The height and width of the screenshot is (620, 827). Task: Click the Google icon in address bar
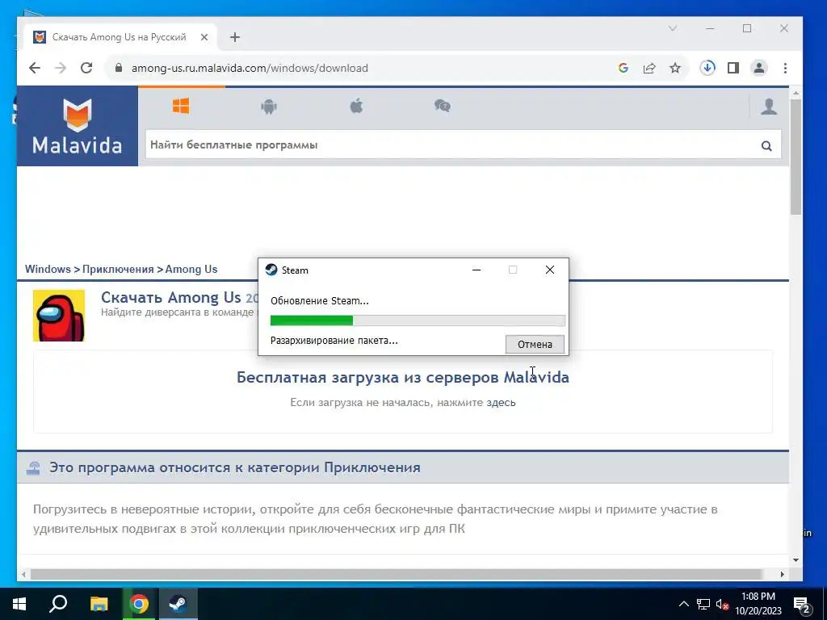coord(623,68)
